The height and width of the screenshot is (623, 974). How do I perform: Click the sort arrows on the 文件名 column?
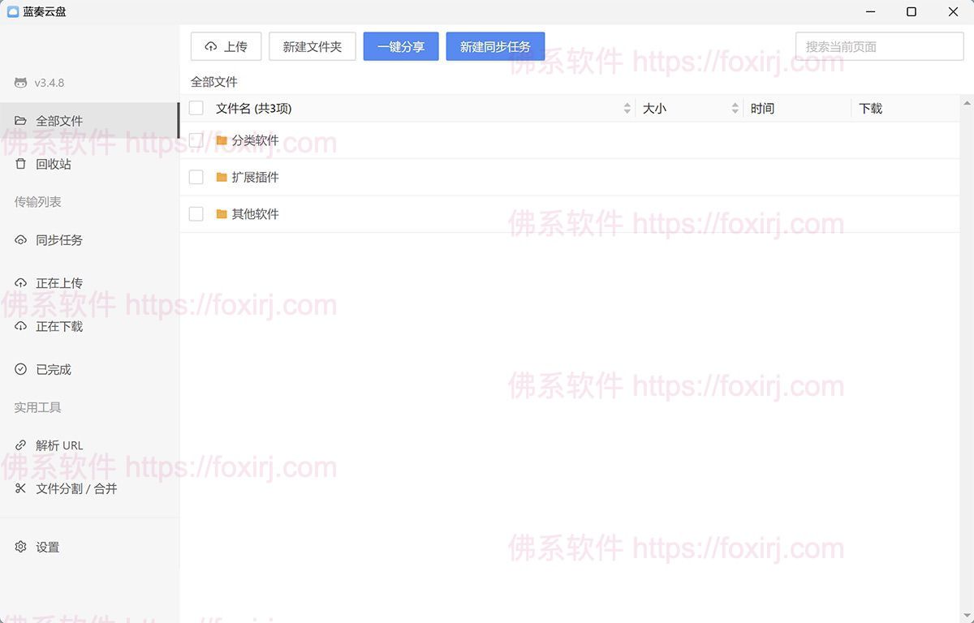[626, 107]
